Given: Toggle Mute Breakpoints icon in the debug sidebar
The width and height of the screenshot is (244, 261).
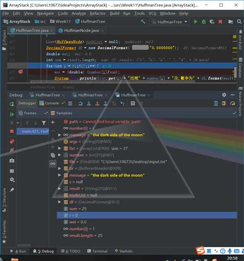Looking at the screenshot, I should 12,150.
